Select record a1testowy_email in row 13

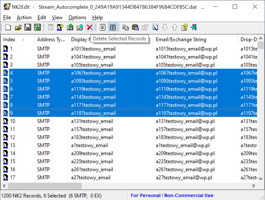[89, 146]
